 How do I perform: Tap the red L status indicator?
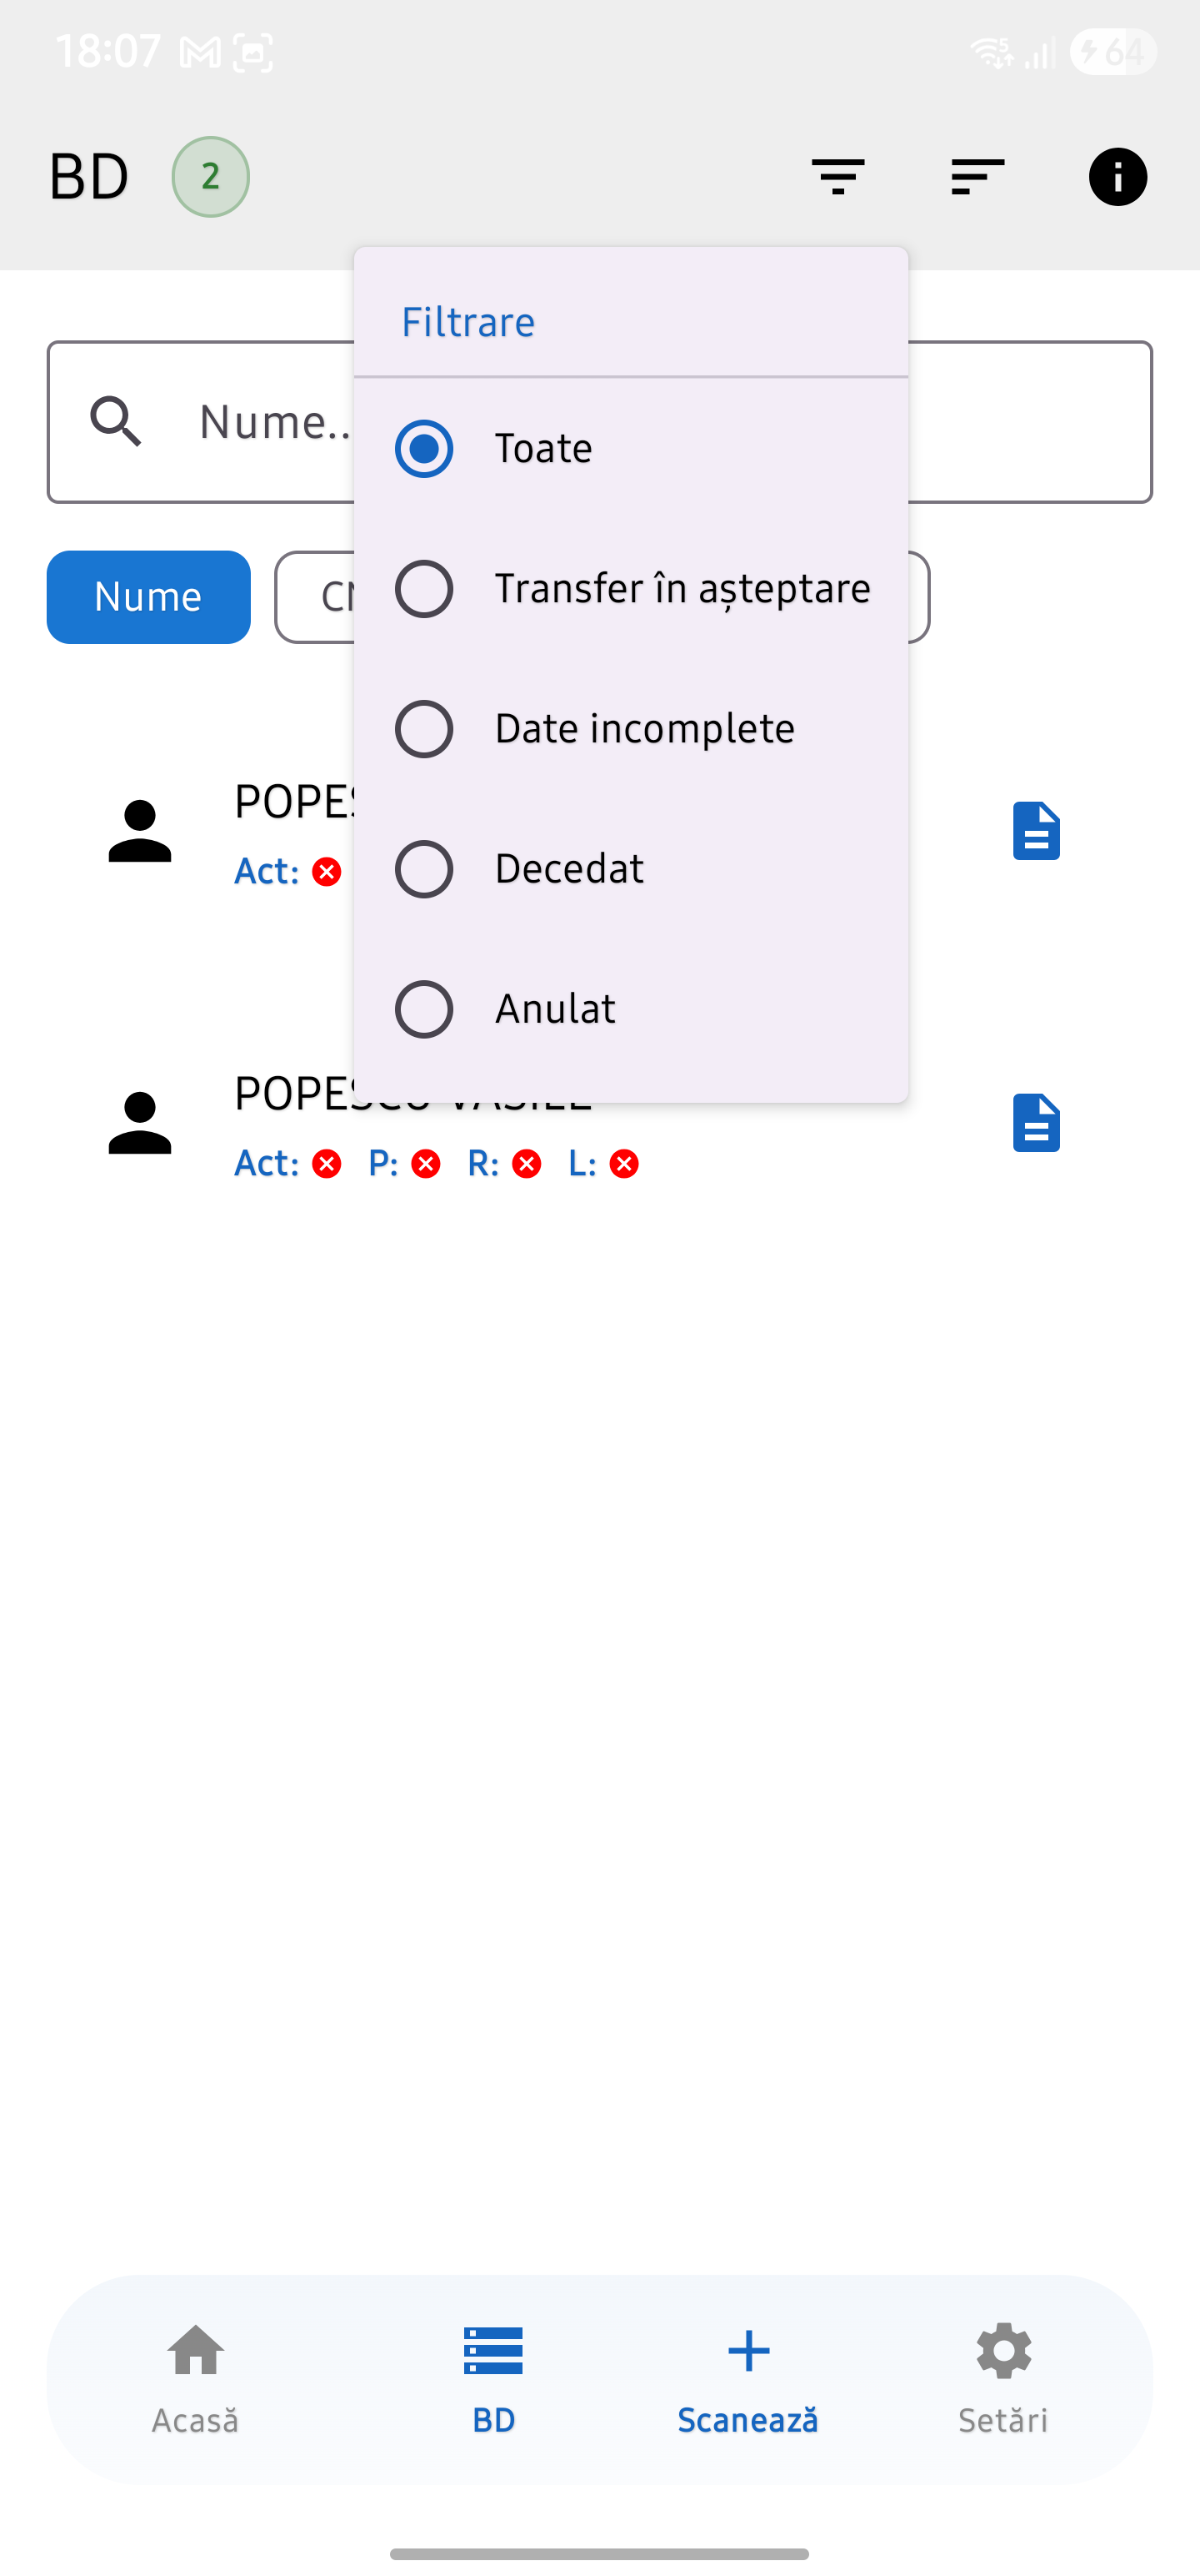pos(624,1164)
